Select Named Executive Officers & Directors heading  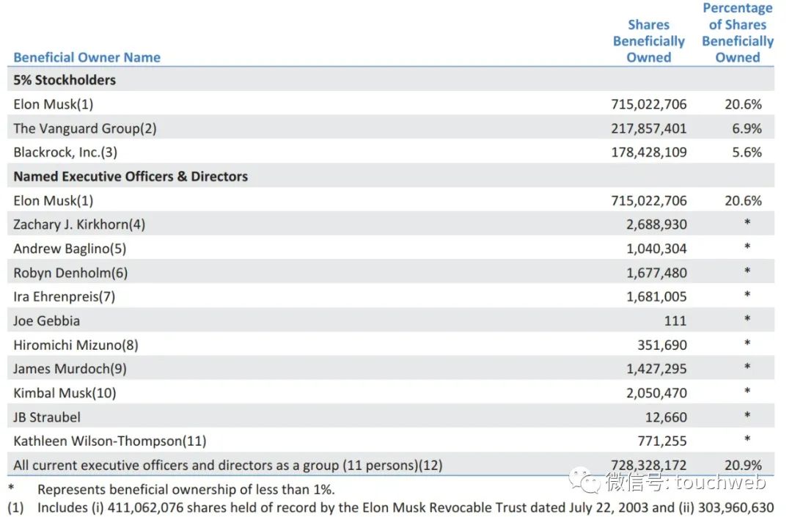(x=131, y=176)
